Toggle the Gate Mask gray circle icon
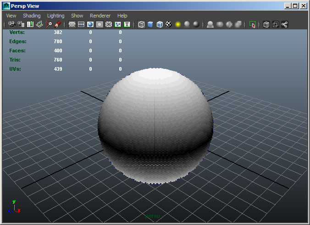Image resolution: width=310 pixels, height=225 pixels. (x=100, y=24)
